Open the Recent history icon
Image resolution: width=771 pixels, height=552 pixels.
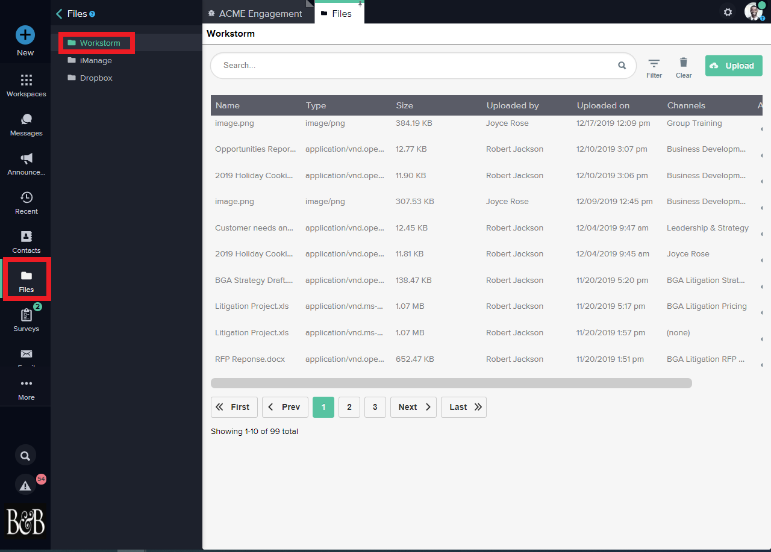pyautogui.click(x=26, y=198)
